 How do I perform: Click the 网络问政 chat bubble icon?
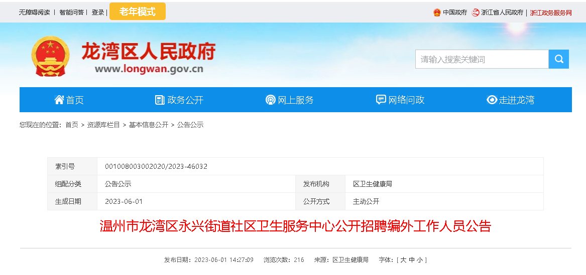(x=381, y=100)
